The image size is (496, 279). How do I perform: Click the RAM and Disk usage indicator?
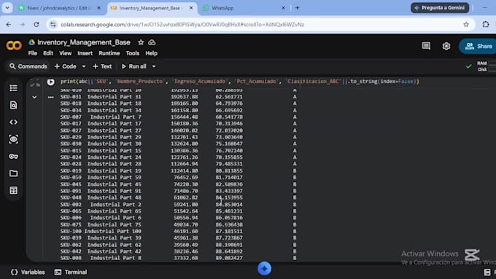point(486,66)
